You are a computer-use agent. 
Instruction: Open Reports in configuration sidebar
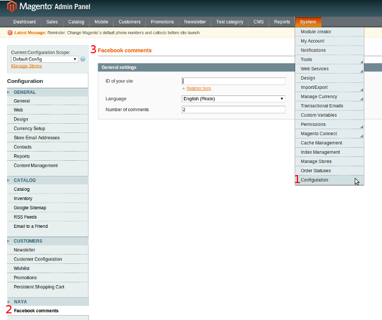[48, 156]
